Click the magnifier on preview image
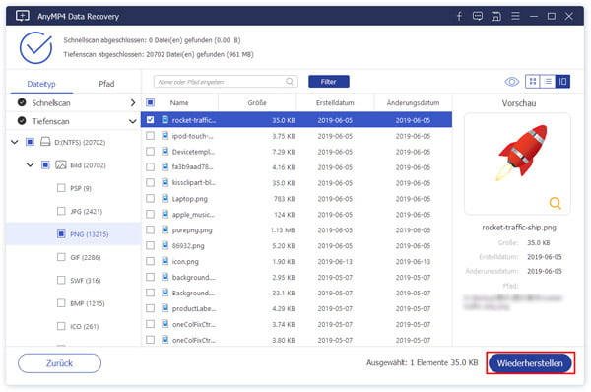591x392 pixels. click(555, 203)
